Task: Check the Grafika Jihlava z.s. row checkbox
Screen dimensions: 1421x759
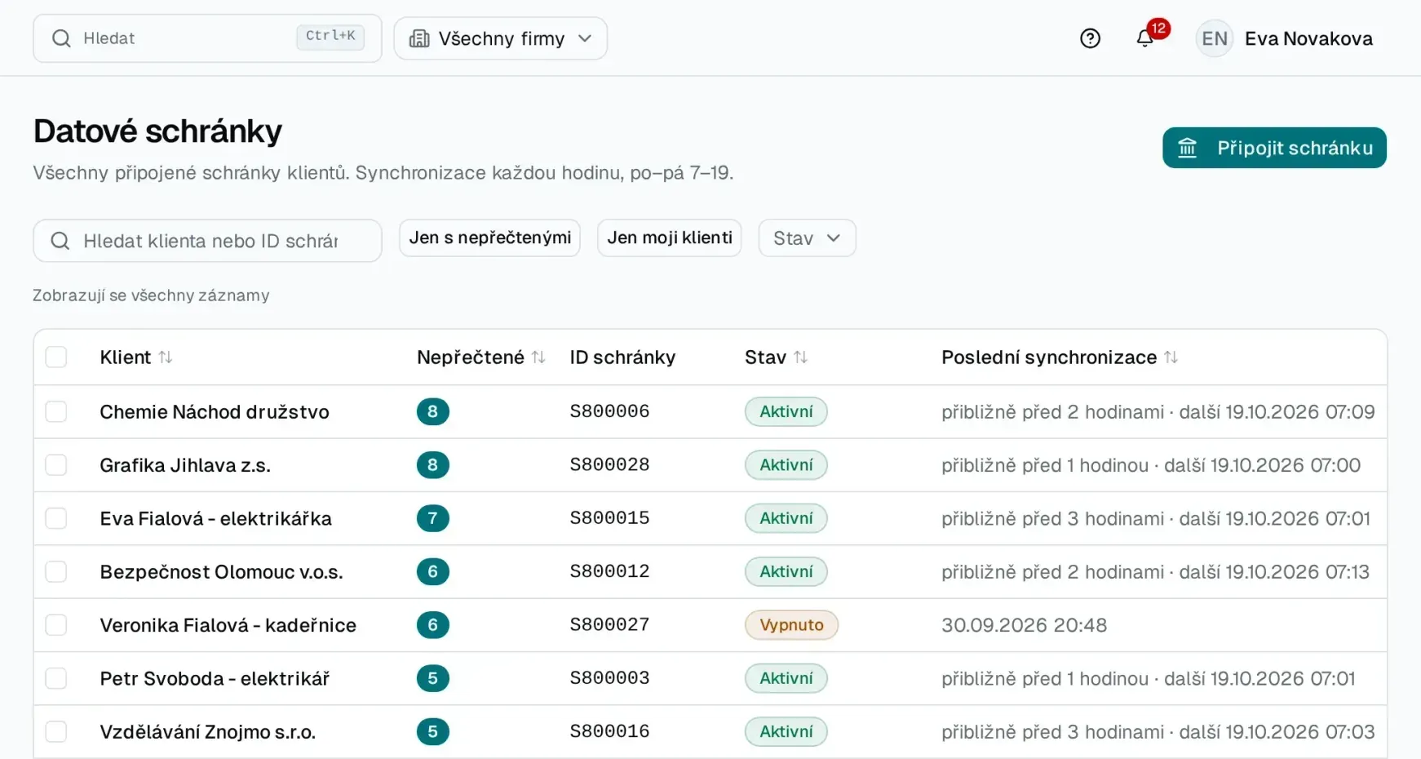Action: (56, 465)
